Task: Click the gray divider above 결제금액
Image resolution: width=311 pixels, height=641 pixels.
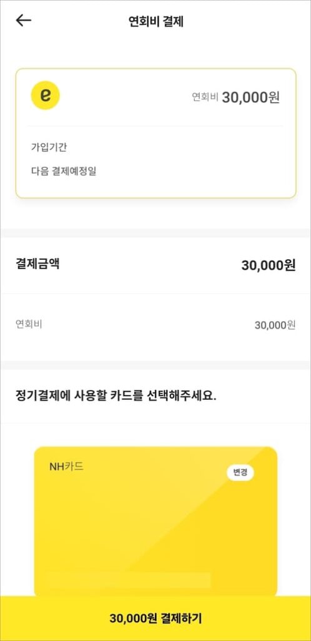Action: click(x=155, y=233)
